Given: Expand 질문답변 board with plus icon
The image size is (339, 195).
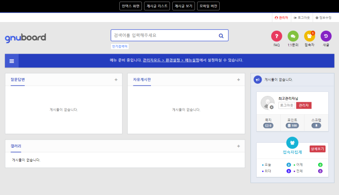Looking at the screenshot, I should click(116, 80).
